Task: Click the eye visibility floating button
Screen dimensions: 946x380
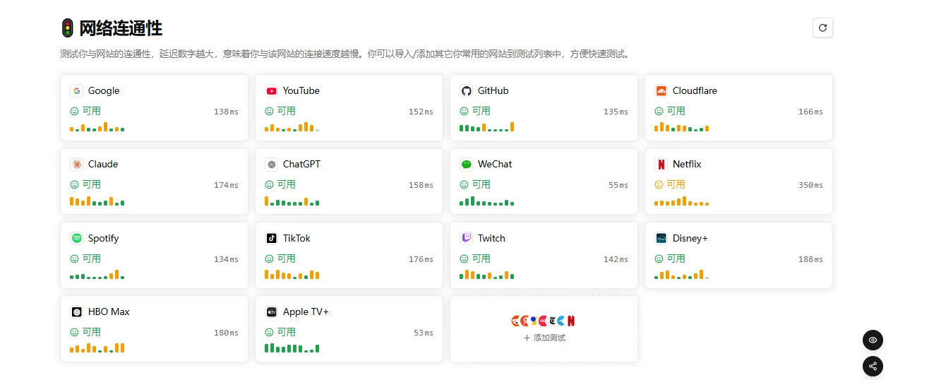Action: pos(873,340)
